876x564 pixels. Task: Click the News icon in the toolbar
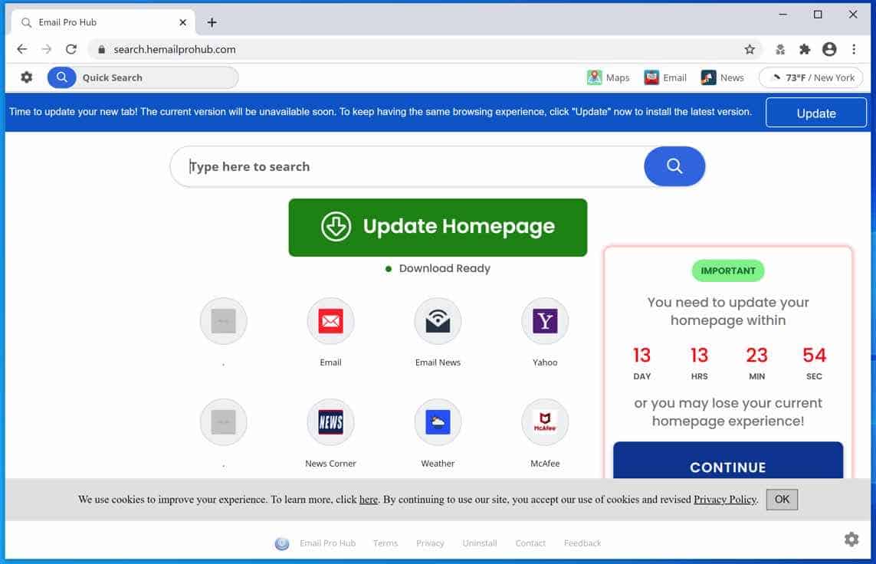click(x=723, y=77)
